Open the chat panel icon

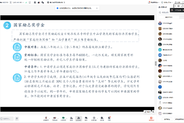click(86, 118)
